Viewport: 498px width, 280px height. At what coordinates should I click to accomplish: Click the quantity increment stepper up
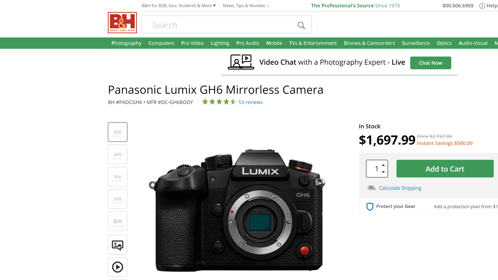[x=384, y=165]
